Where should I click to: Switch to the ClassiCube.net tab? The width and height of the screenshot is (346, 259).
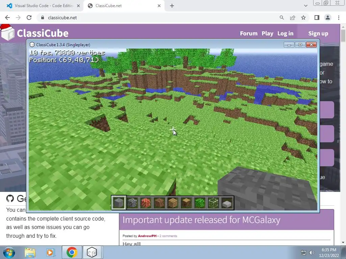(124, 6)
